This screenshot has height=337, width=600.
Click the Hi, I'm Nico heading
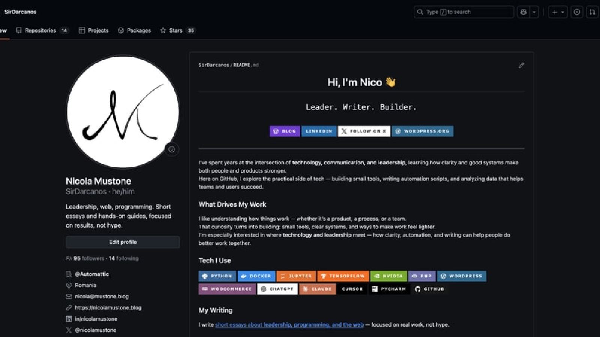click(x=361, y=82)
